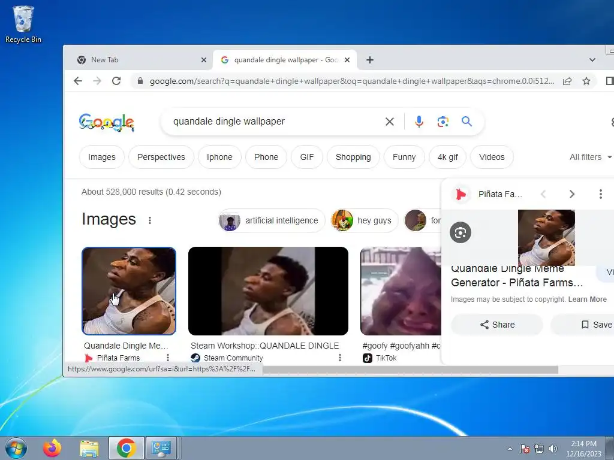Image resolution: width=614 pixels, height=460 pixels.
Task: Select the GIF filter chip
Action: pyautogui.click(x=306, y=157)
